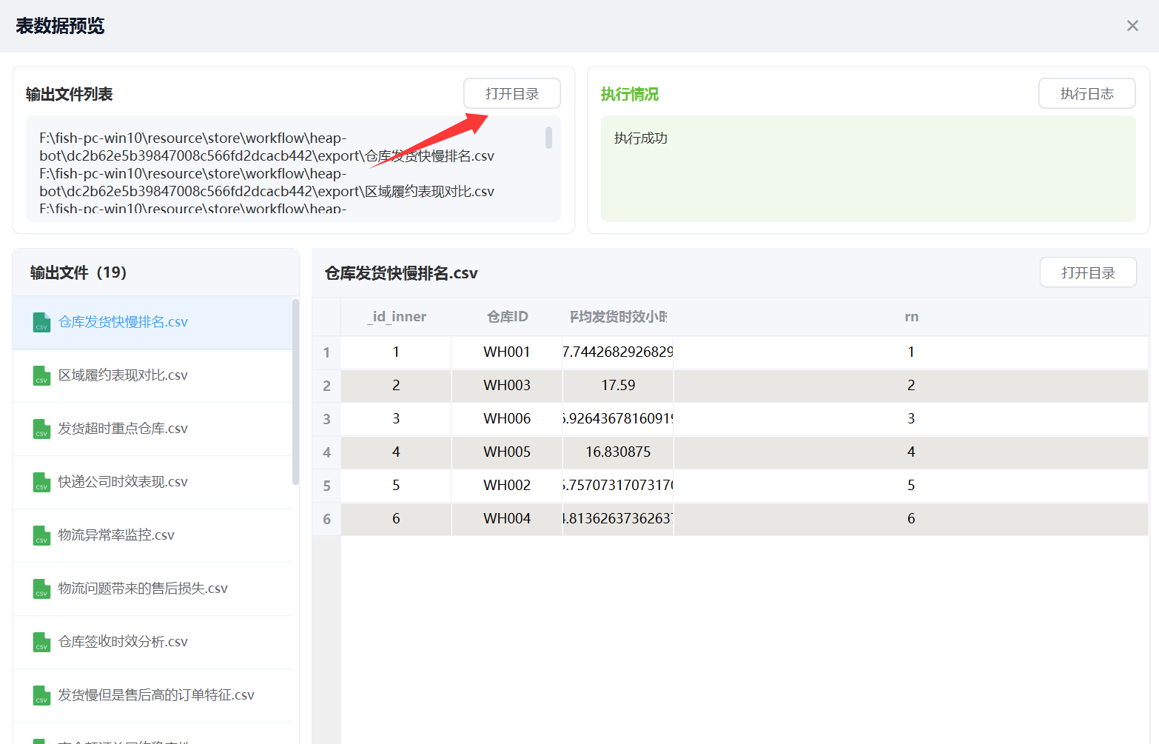This screenshot has height=744, width=1159.
Task: Click CSV icon for 仓库发货快慢排名.csv
Action: [x=41, y=322]
